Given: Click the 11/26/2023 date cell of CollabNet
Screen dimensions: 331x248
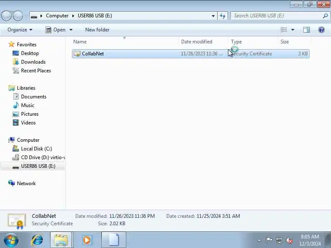Looking at the screenshot, I should [x=201, y=54].
